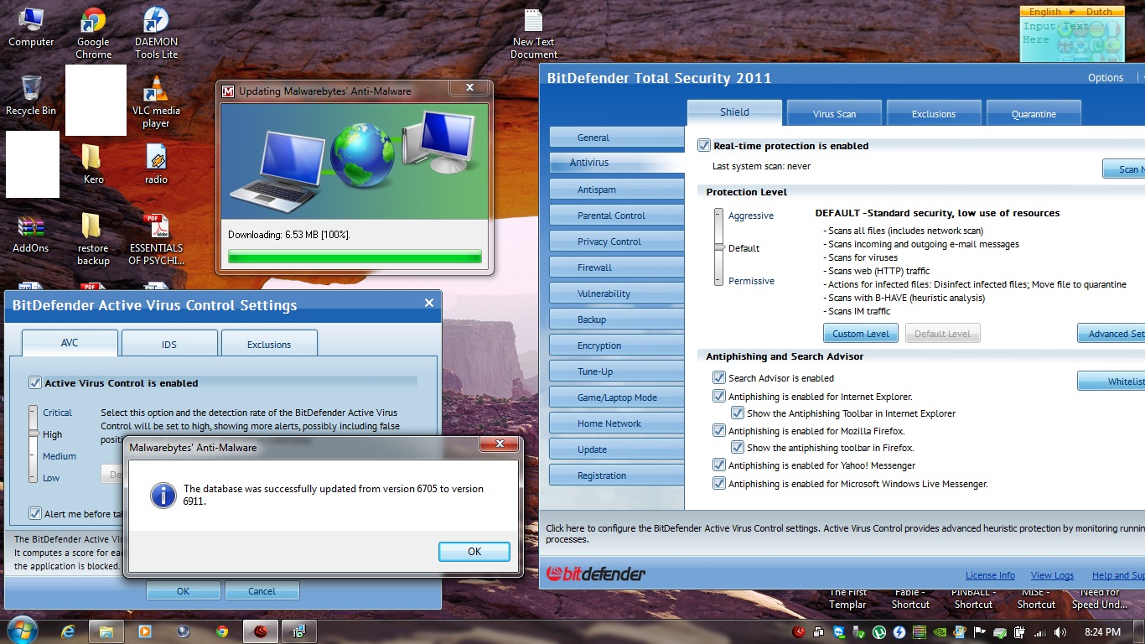The width and height of the screenshot is (1145, 644).
Task: Select the Kero folder on the desktop
Action: pos(93,164)
